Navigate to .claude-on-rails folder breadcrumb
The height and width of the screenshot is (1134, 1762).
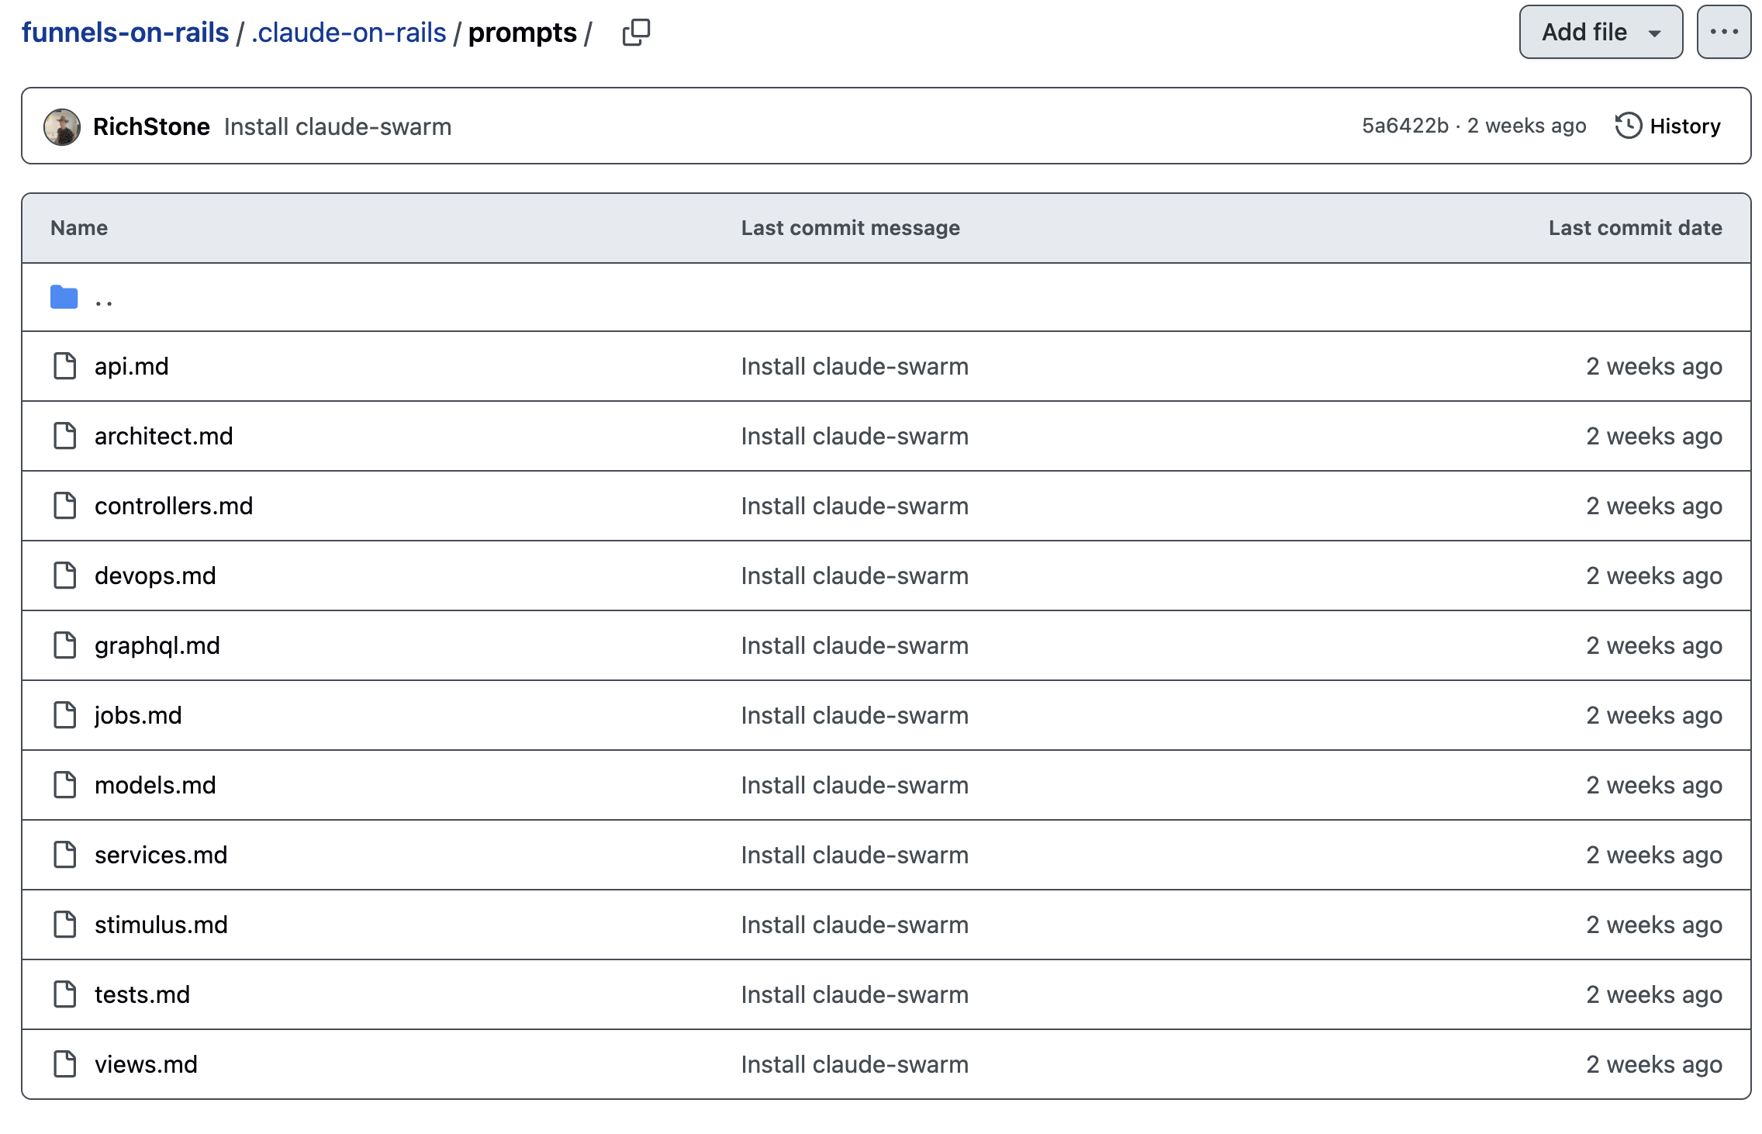349,33
